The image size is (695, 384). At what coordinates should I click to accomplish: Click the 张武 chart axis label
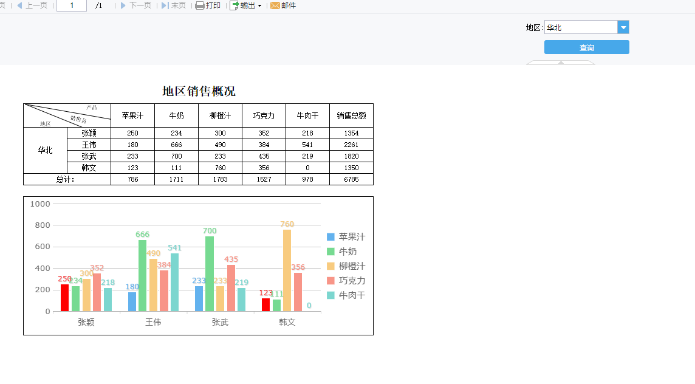pyautogui.click(x=220, y=322)
